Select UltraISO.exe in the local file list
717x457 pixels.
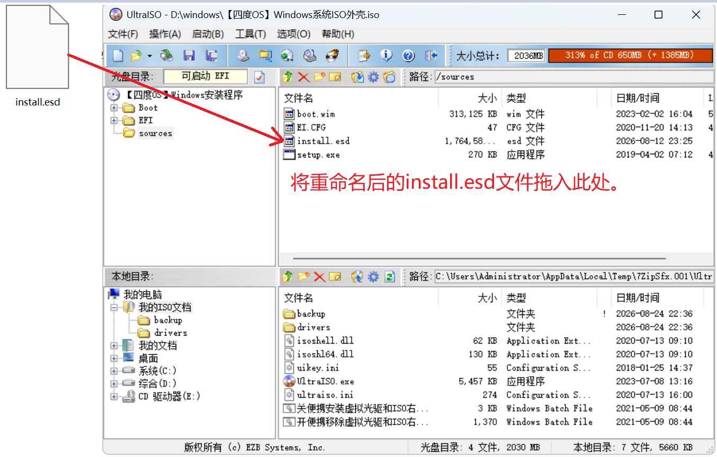point(325,381)
